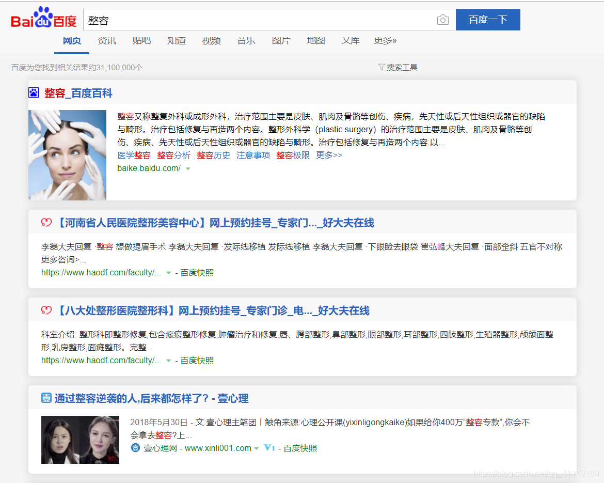Click the two-faces thumbnail in 壹心理 result
This screenshot has height=483, width=604.
pos(80,440)
